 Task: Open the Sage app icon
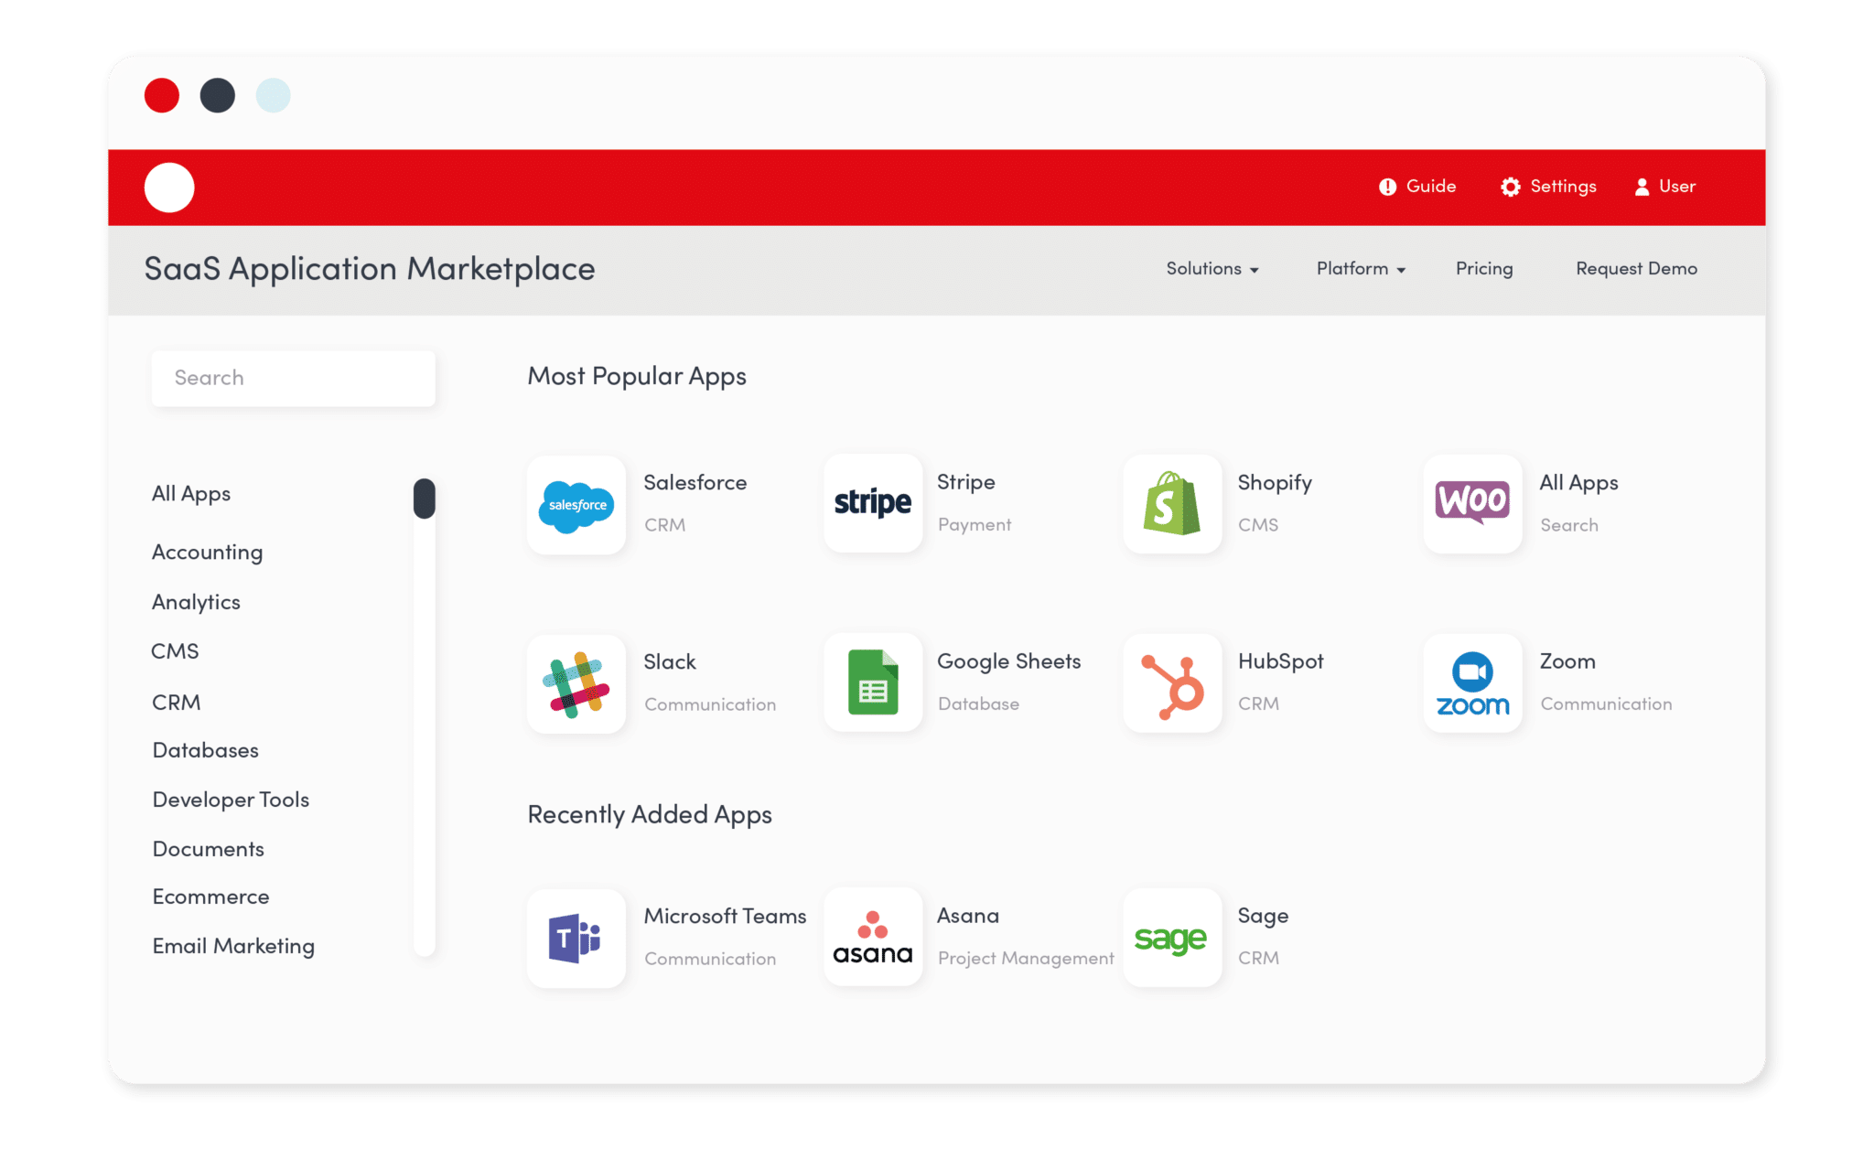[x=1172, y=938]
